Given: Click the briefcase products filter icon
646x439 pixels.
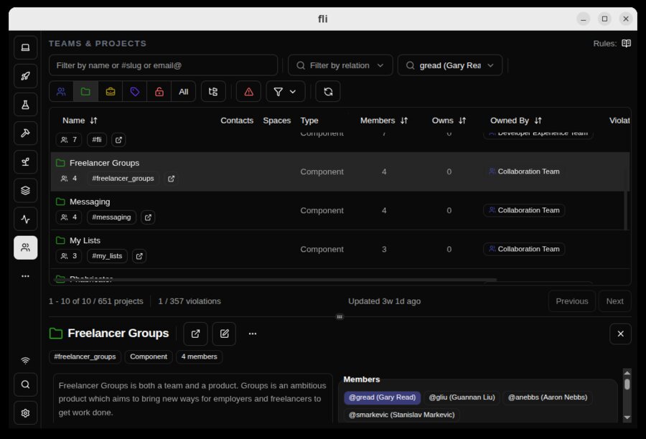Looking at the screenshot, I should pos(110,91).
